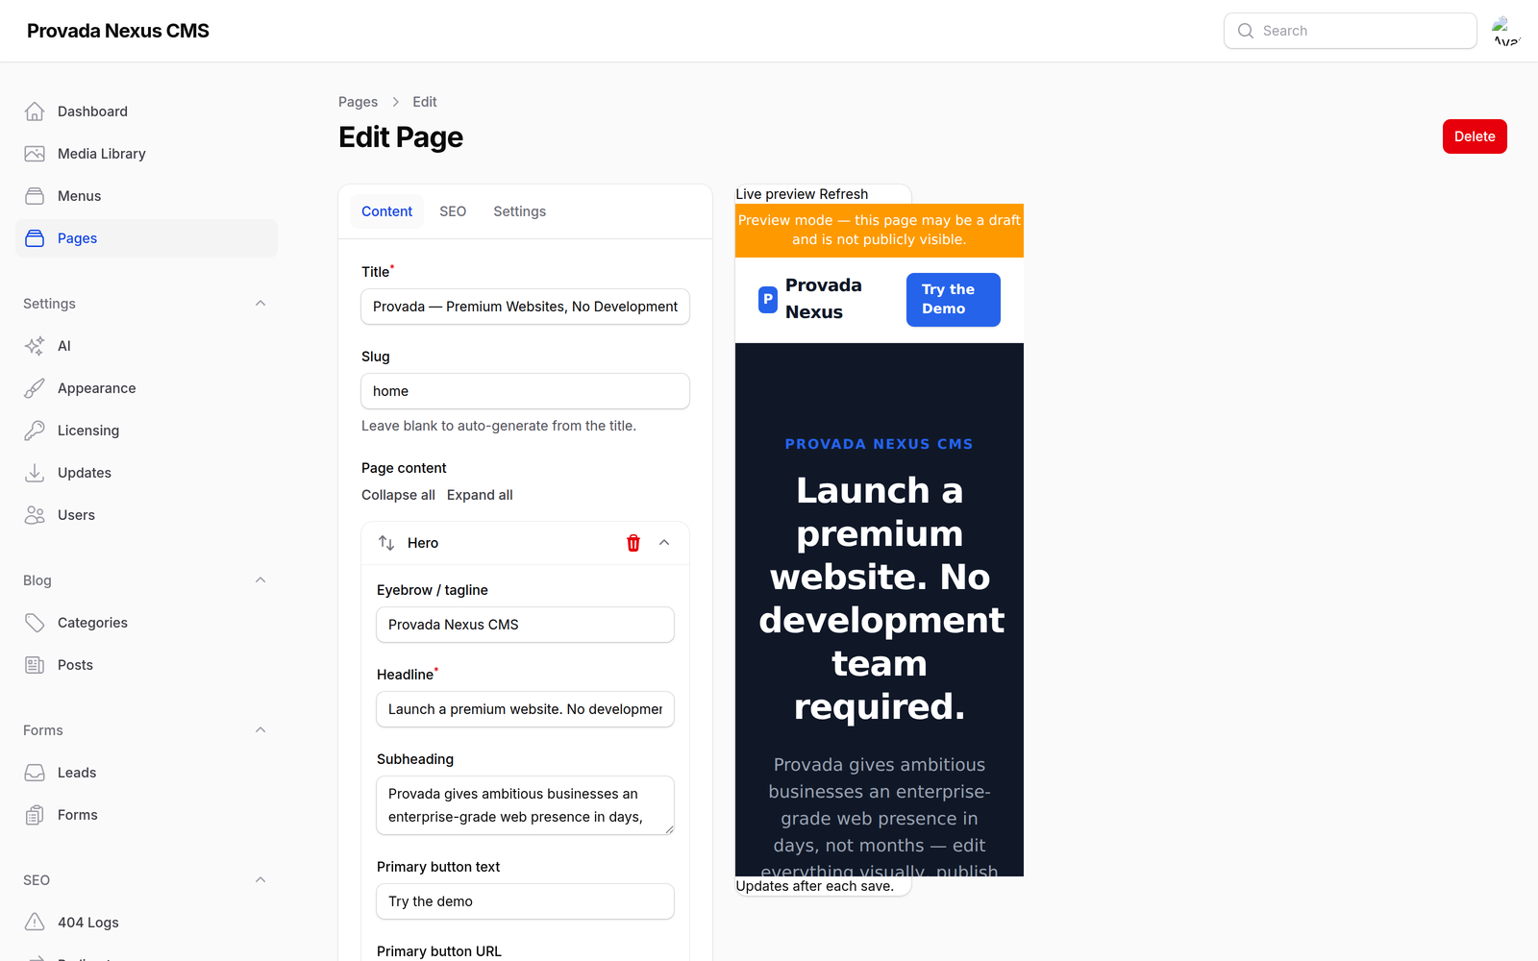Click the magnifier icon in search box
Screen dimensions: 1538x961
(x=1246, y=31)
